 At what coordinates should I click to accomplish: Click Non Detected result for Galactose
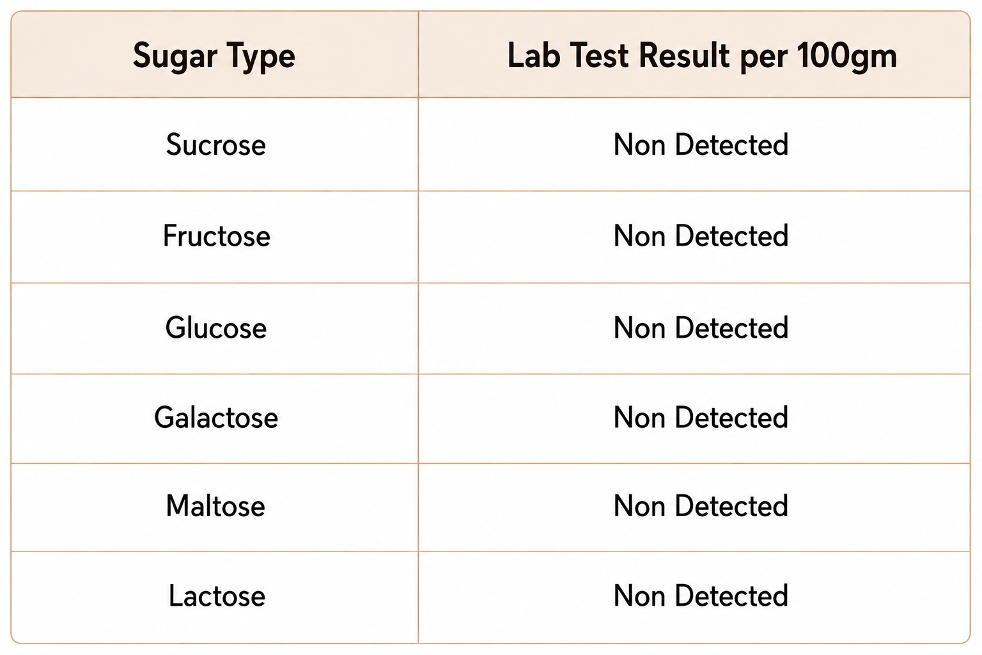(x=701, y=418)
